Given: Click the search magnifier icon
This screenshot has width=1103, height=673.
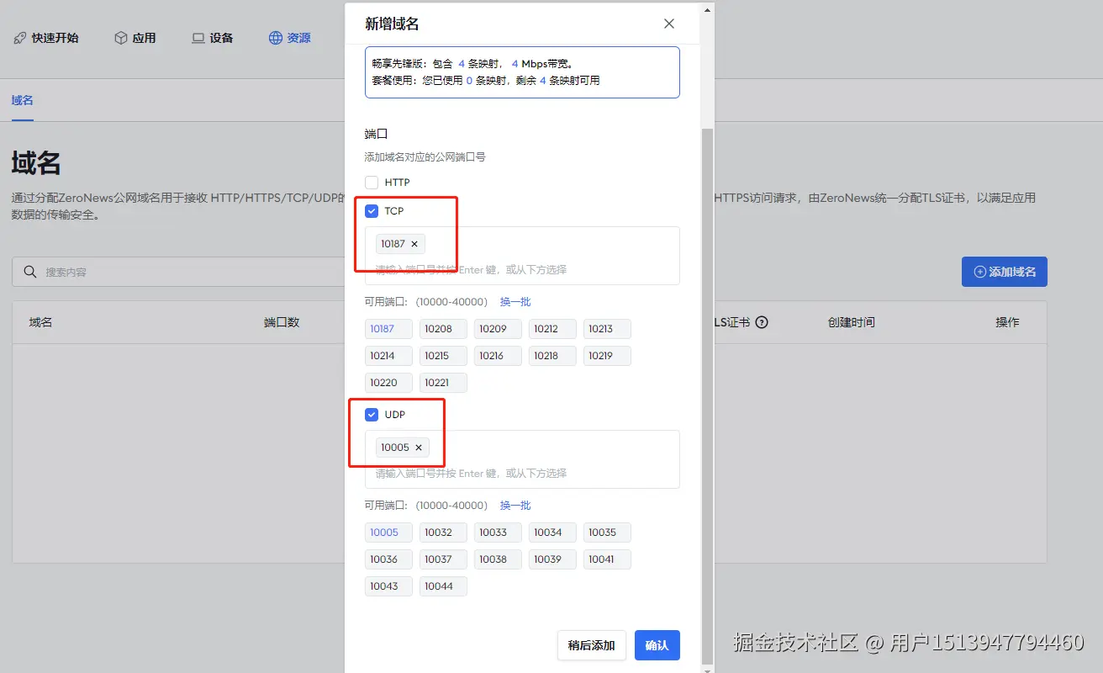Looking at the screenshot, I should (x=30, y=272).
